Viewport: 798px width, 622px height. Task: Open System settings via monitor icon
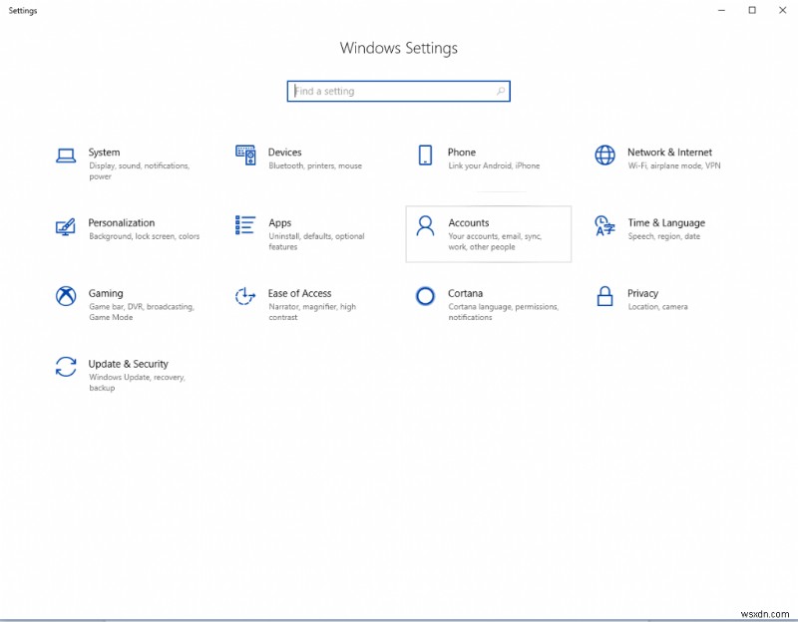tap(65, 155)
